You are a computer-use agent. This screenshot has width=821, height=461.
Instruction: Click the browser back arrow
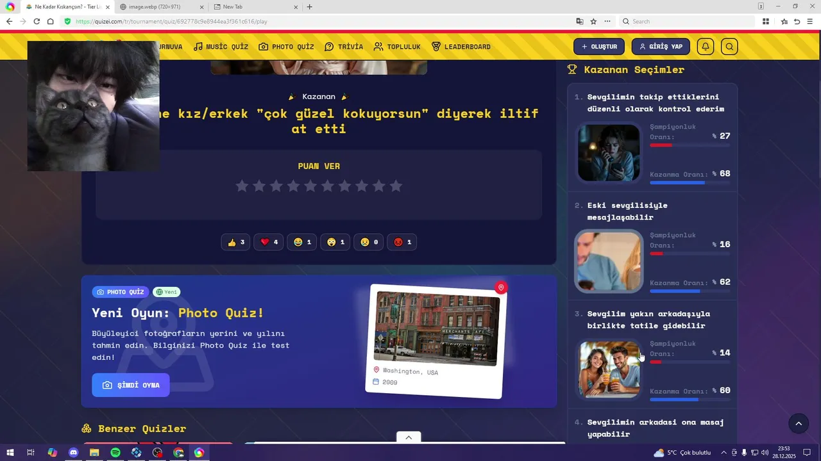pos(8,21)
